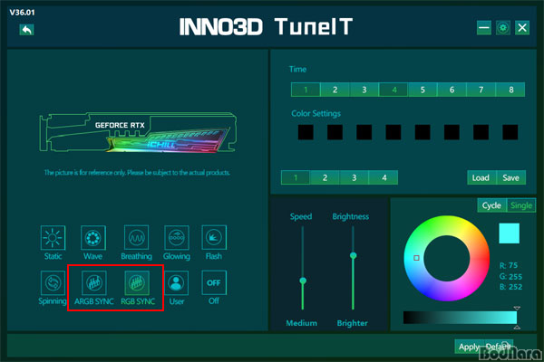The image size is (544, 362).
Task: Select Time slot 4
Action: click(393, 90)
